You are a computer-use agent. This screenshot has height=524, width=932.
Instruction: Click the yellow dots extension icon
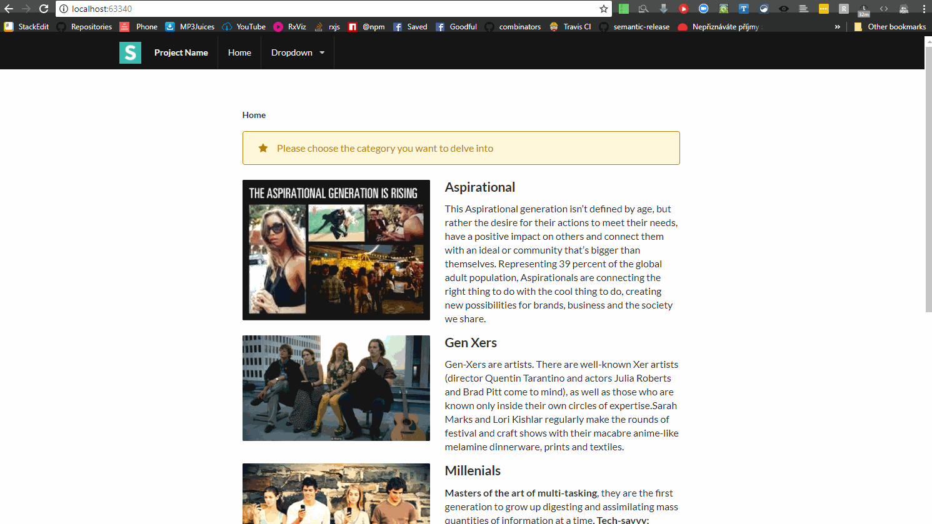point(824,9)
